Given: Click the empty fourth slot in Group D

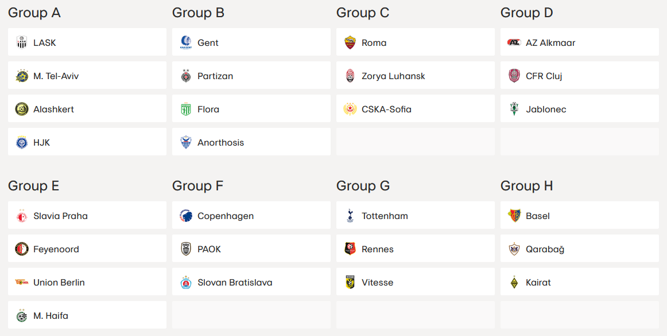Looking at the screenshot, I should coord(579,142).
